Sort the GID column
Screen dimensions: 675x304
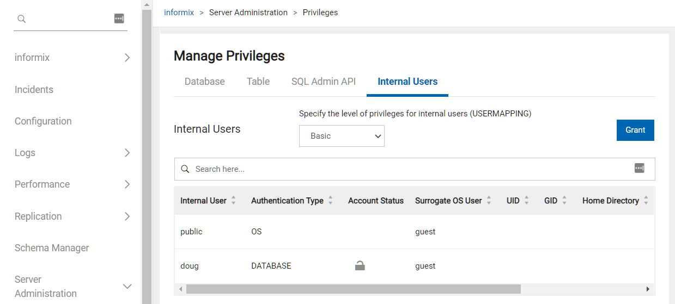(564, 201)
